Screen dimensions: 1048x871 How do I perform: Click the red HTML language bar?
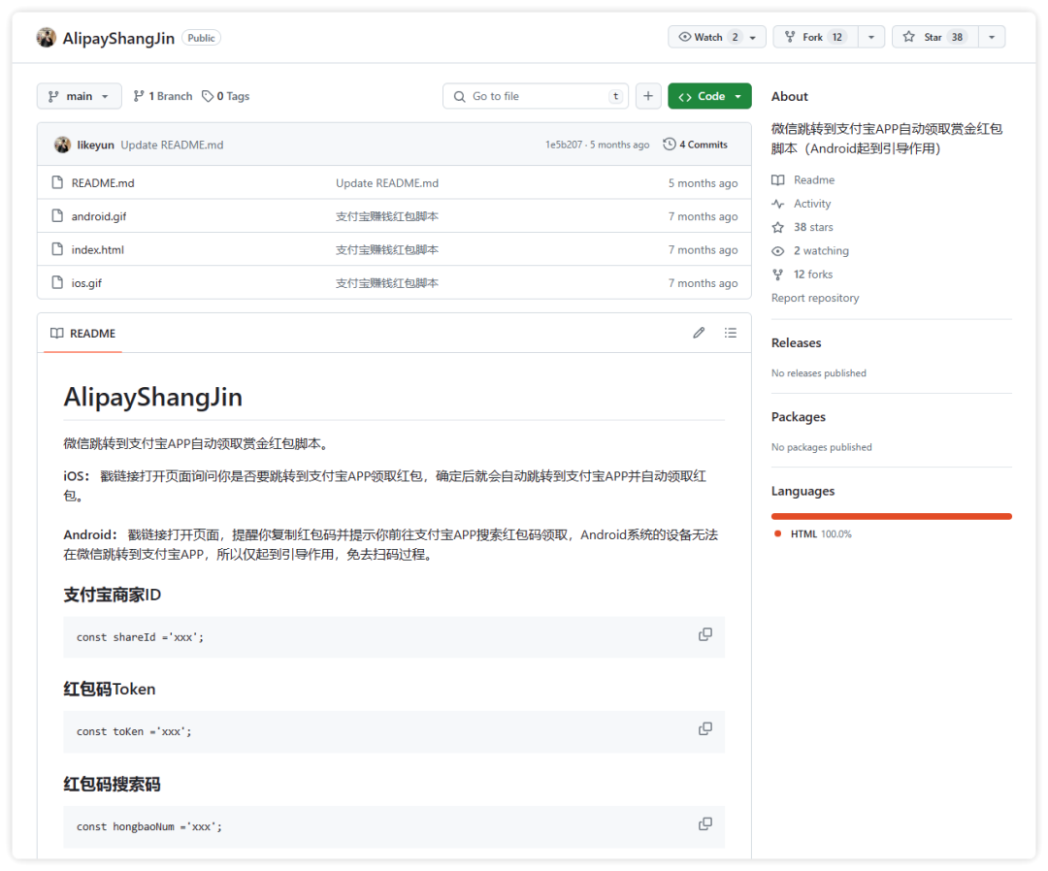892,516
